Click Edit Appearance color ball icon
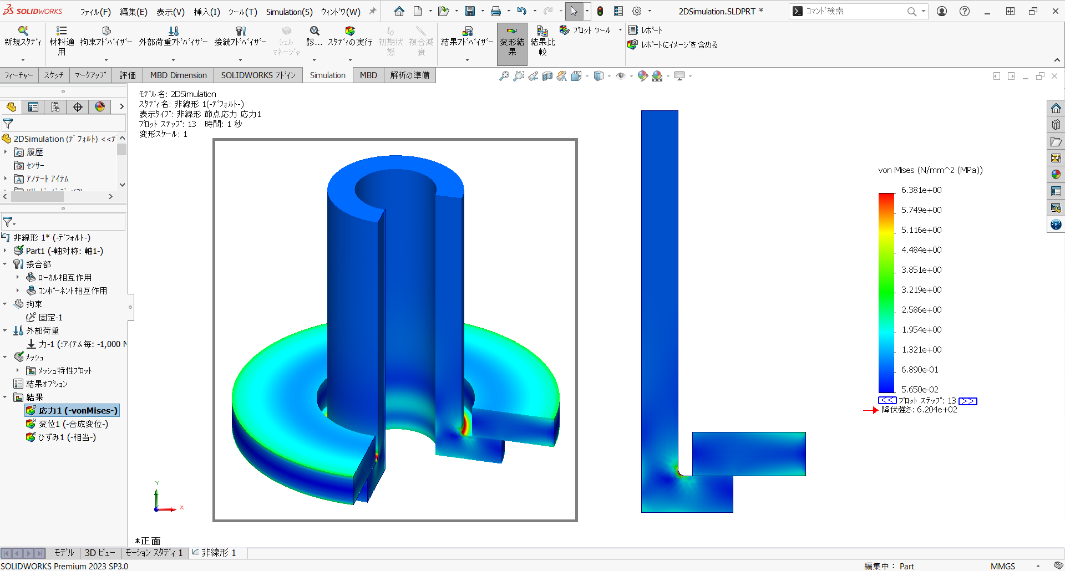This screenshot has height=571, width=1065. [x=643, y=76]
